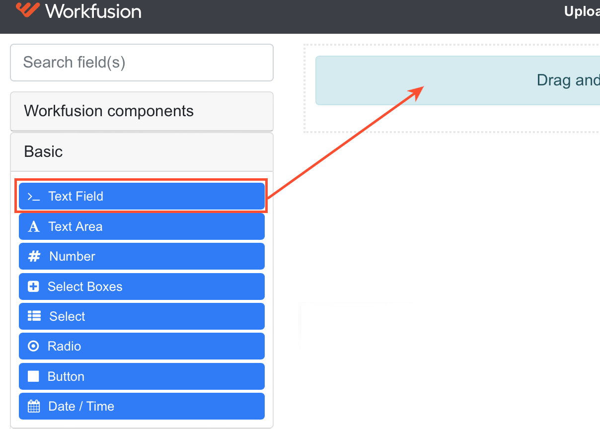Click the Radio dot-circle icon

point(33,346)
